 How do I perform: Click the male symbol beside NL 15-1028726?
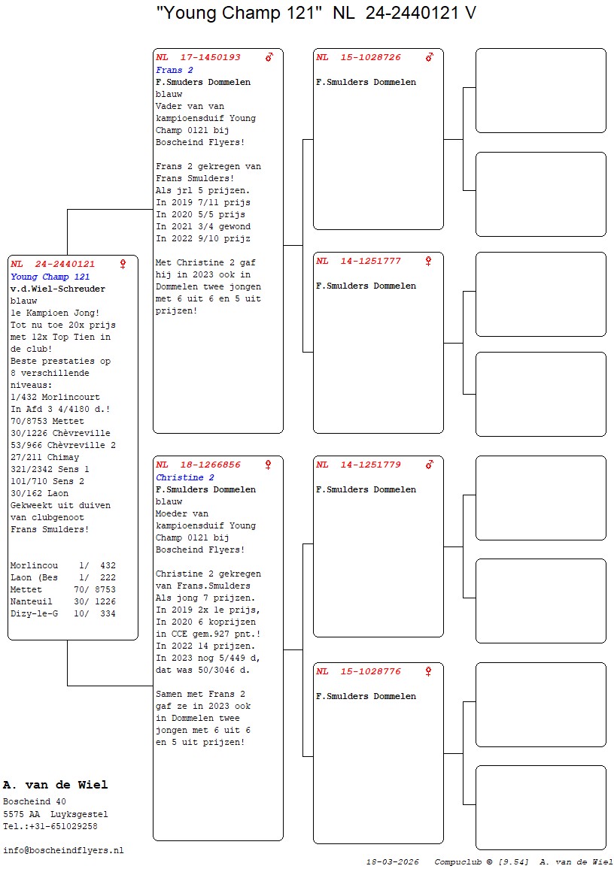(429, 57)
